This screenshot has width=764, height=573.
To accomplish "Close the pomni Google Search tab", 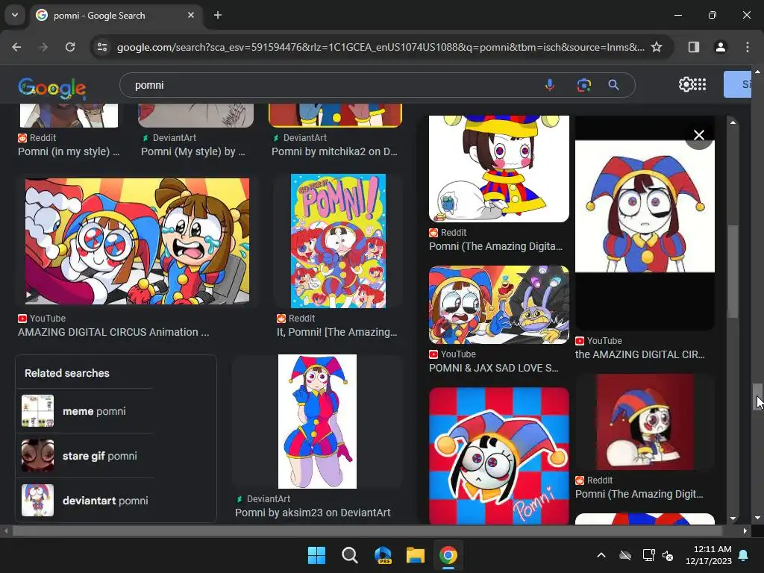I will click(x=191, y=15).
